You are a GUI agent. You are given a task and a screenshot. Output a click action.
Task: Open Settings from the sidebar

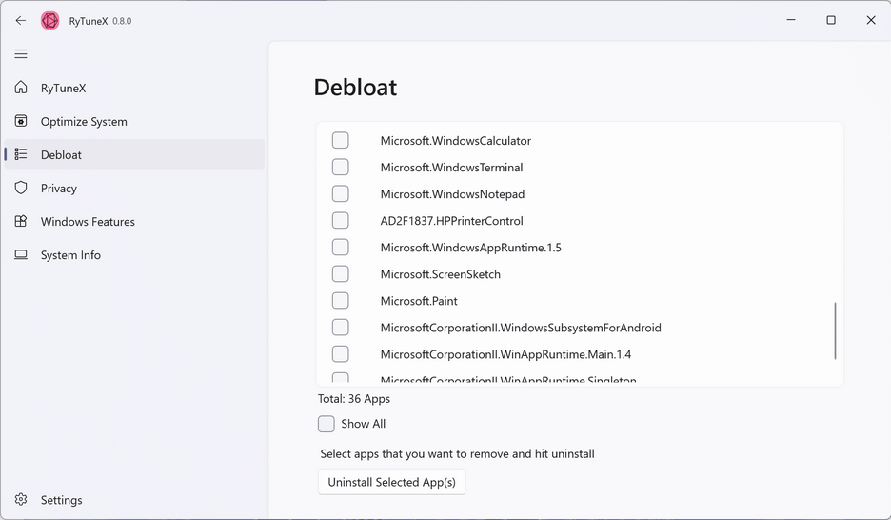point(134,500)
